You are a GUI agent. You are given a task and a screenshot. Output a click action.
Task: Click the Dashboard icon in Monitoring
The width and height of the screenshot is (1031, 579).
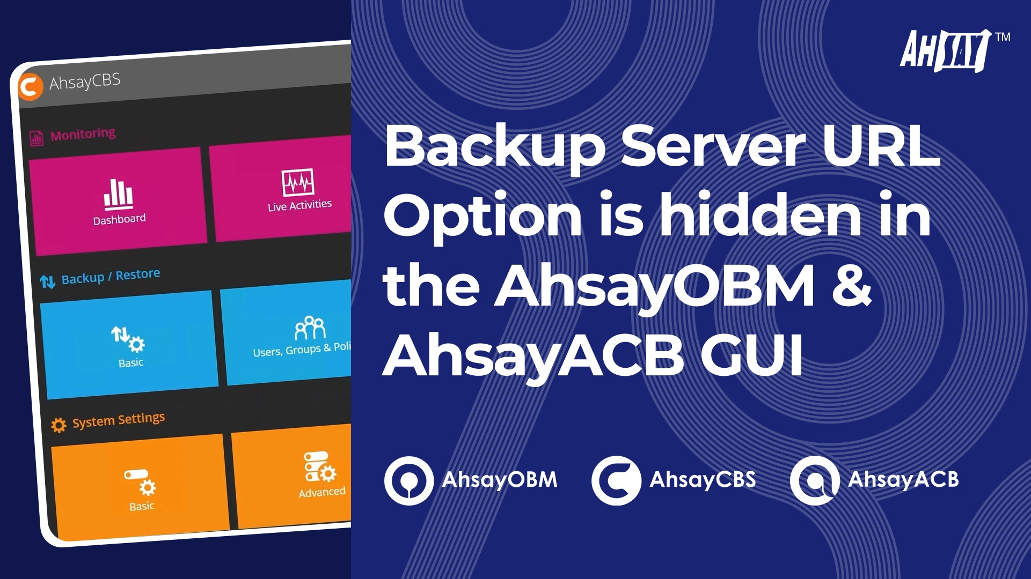click(118, 197)
